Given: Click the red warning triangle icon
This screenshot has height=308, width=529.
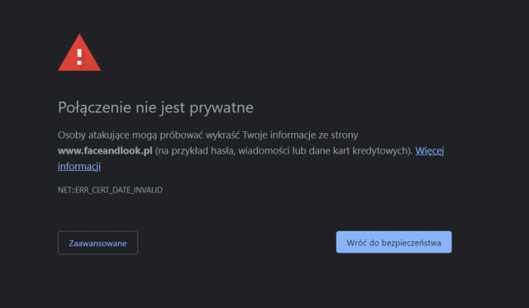Looking at the screenshot, I should coord(79,53).
